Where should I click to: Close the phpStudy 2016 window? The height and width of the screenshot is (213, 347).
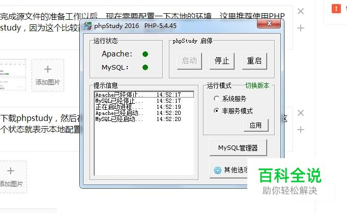[269, 23]
